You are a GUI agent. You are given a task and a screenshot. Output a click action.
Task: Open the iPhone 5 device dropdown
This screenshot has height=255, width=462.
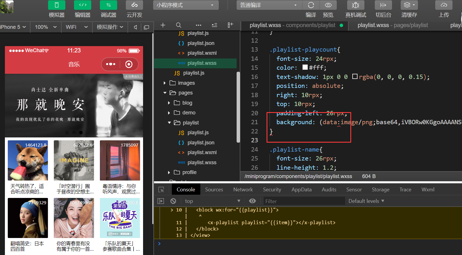tap(13, 27)
